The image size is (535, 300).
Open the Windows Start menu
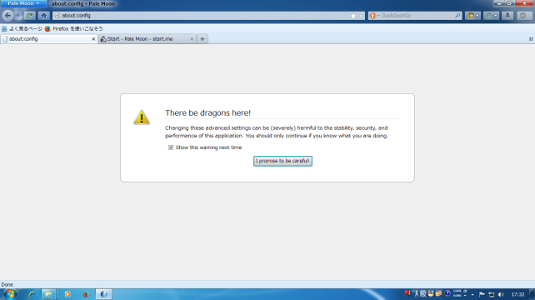coord(10,294)
